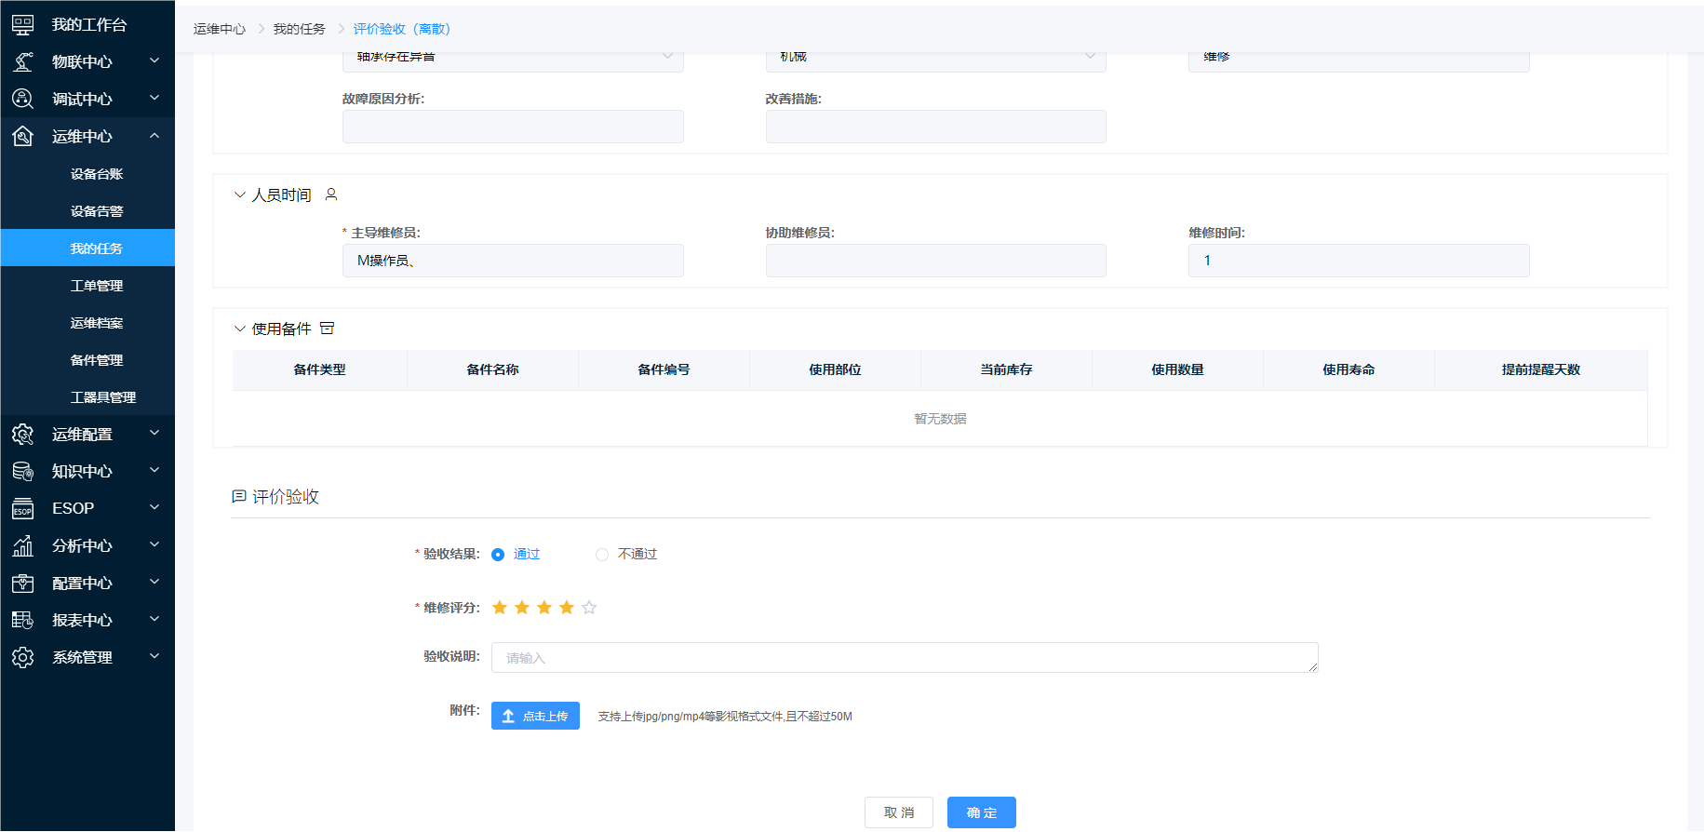1704x832 pixels.
Task: Click the 运维配置 gear icon
Action: 22,434
